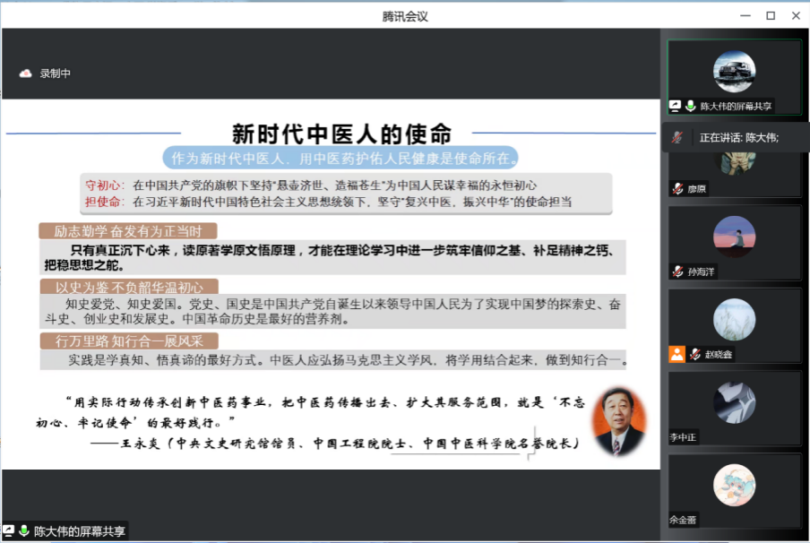Click the muted mic icon next to 廖原
The image size is (810, 543).
pyautogui.click(x=678, y=189)
